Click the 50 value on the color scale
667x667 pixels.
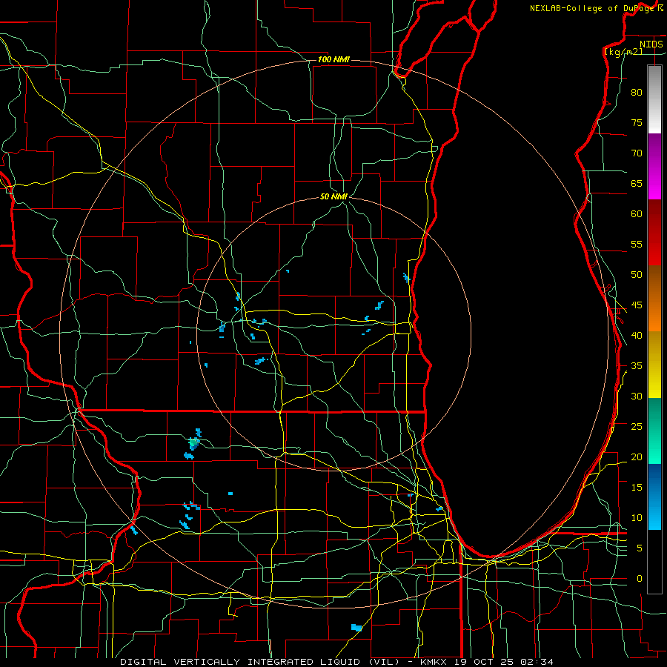click(637, 274)
